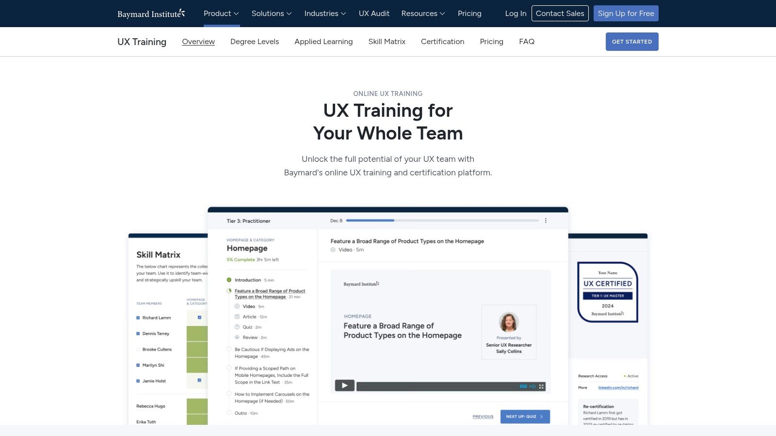Screen dimensions: 776x436
Task: Click 'Tier 3: Practitioner' label
Action: (248, 221)
